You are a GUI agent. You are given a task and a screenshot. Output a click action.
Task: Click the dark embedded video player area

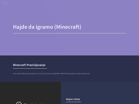click(x=30, y=93)
